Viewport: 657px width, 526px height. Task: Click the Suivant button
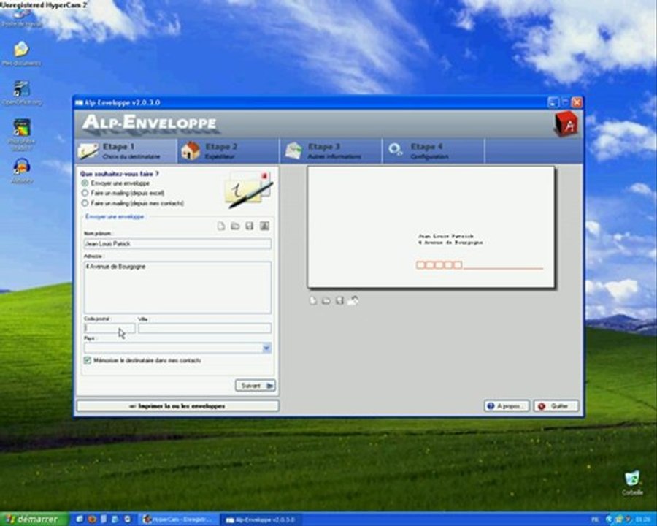tap(255, 386)
